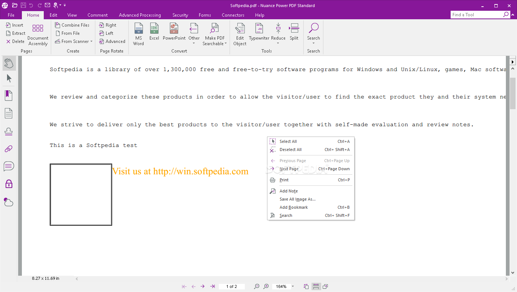Open the zoom percentage dropdown arrow
Screen dimensions: 517x292
pos(293,286)
